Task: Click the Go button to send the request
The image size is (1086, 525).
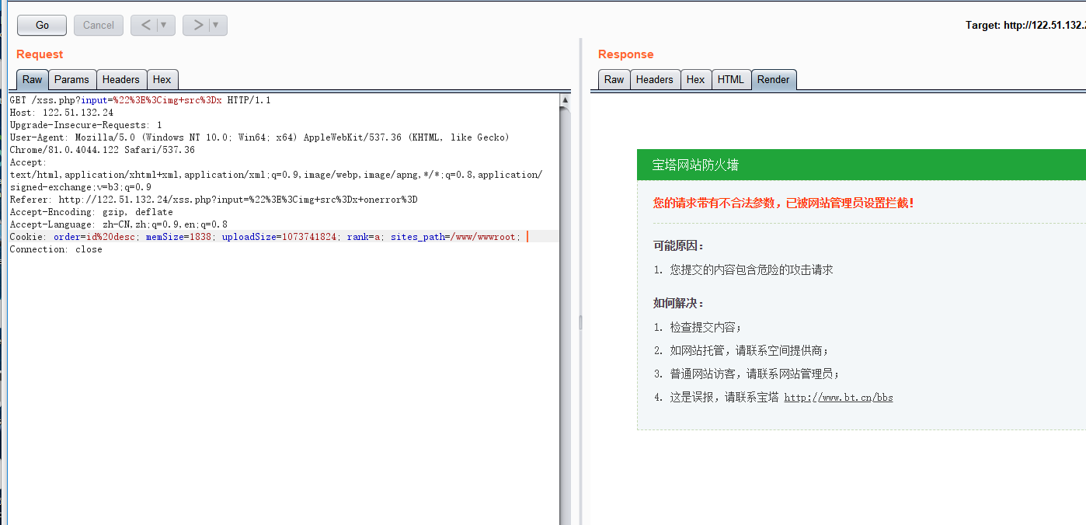Action: [x=41, y=25]
